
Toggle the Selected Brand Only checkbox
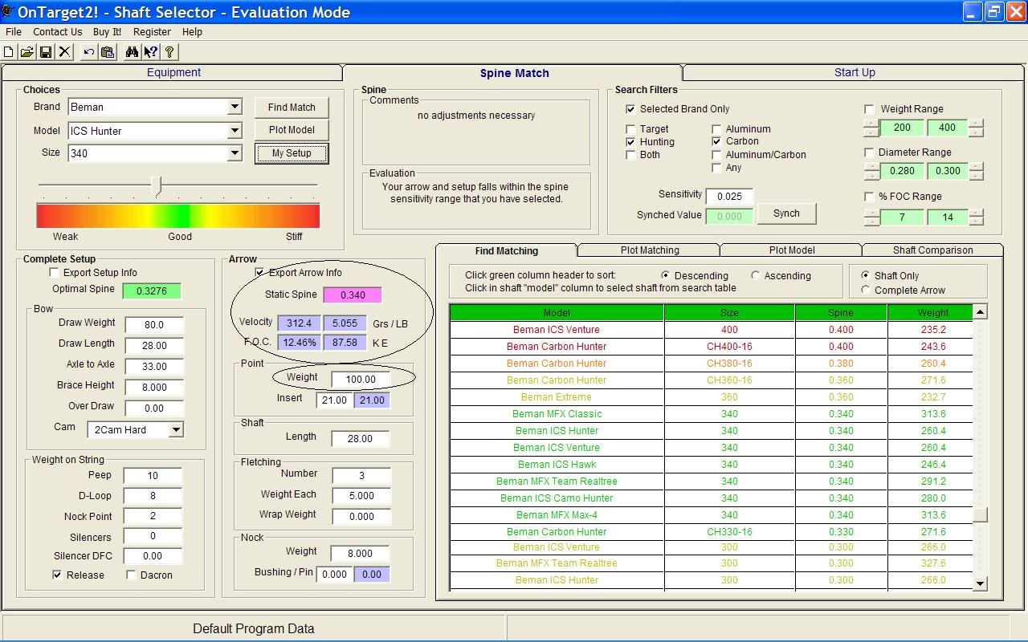(630, 109)
